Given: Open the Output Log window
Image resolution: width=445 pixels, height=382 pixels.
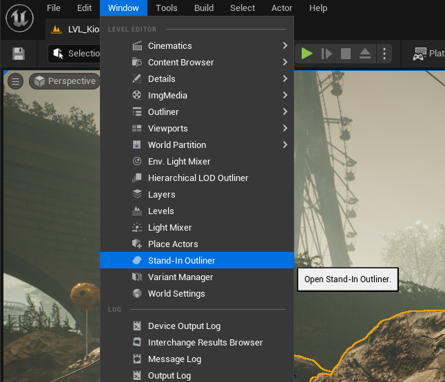Looking at the screenshot, I should 169,375.
